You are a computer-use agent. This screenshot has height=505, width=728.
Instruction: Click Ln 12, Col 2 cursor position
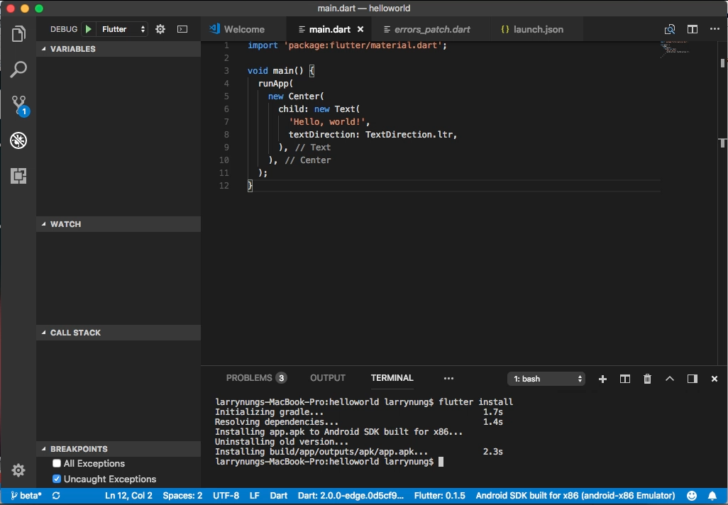(128, 496)
